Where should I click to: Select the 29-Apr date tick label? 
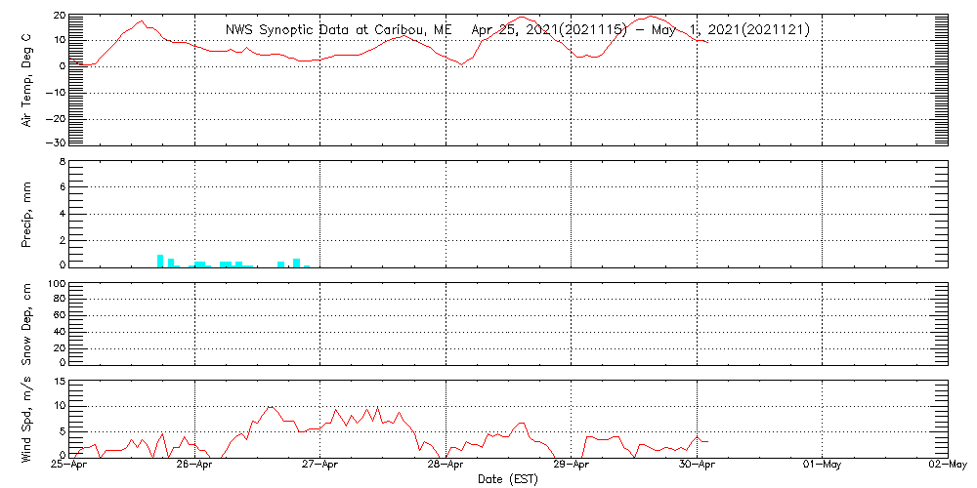571,466
